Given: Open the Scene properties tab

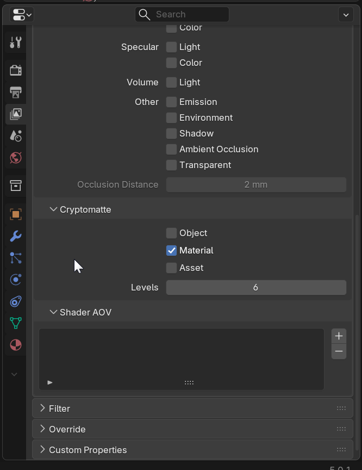Looking at the screenshot, I should pos(16,136).
